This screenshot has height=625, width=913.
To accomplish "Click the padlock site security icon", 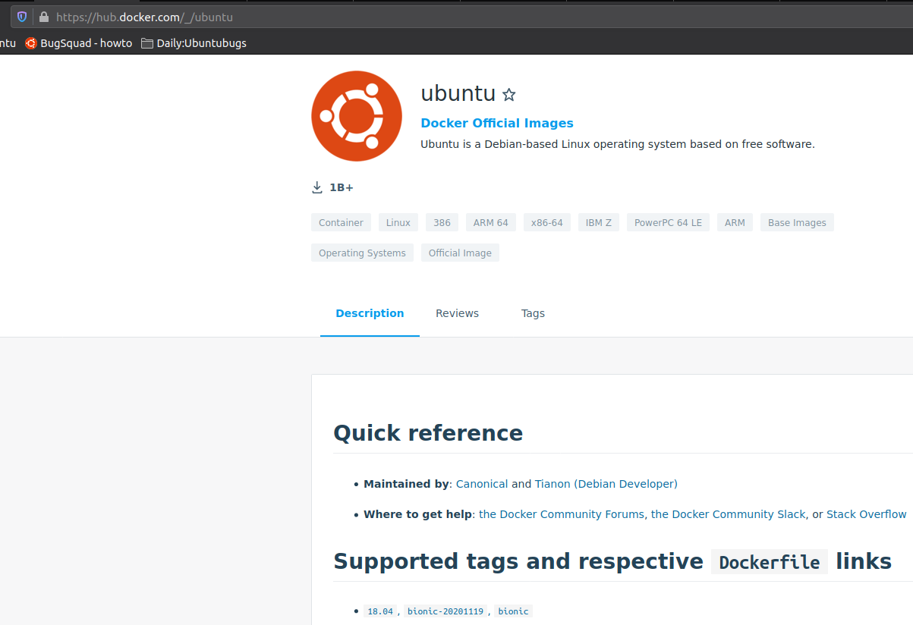I will (x=43, y=17).
